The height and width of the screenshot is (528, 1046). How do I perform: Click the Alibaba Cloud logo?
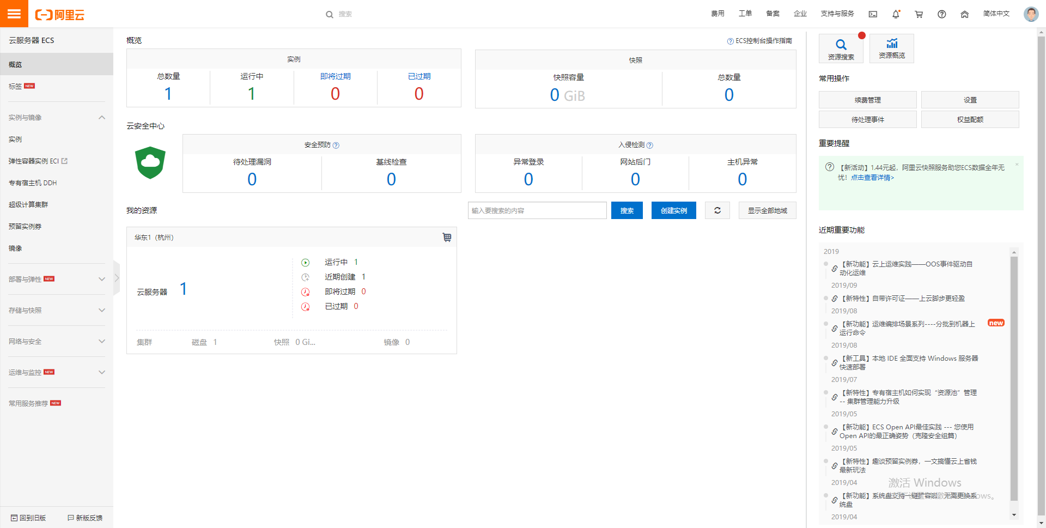point(60,15)
